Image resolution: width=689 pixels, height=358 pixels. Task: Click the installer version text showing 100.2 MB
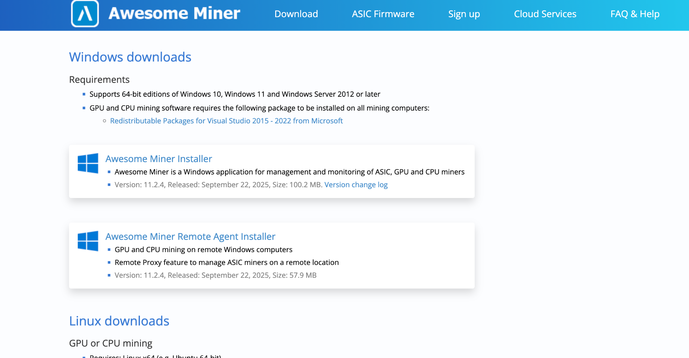[x=218, y=185]
